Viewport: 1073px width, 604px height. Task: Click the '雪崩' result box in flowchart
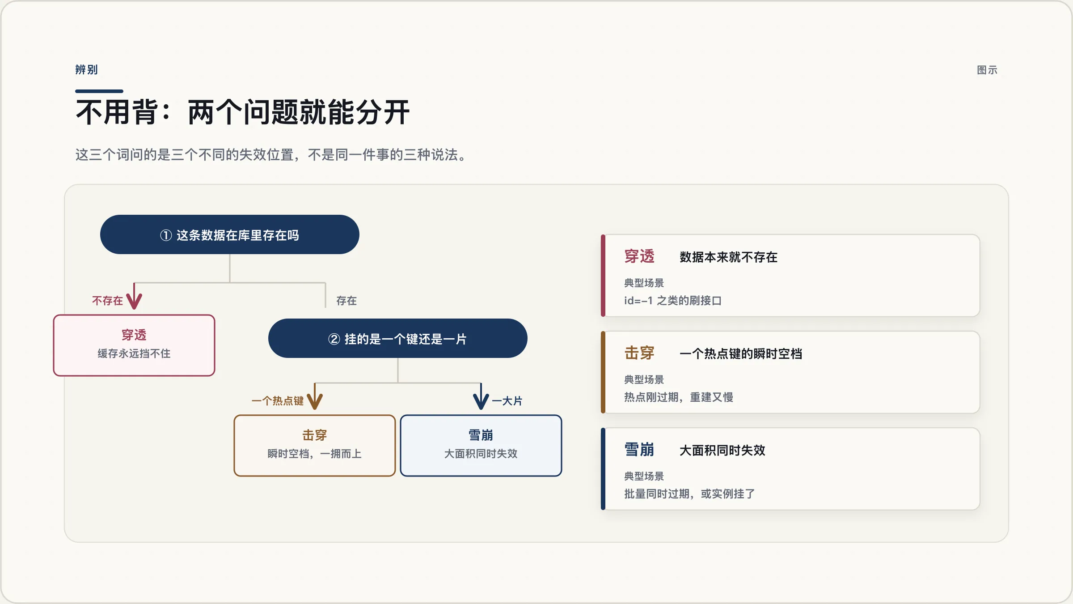pos(481,446)
